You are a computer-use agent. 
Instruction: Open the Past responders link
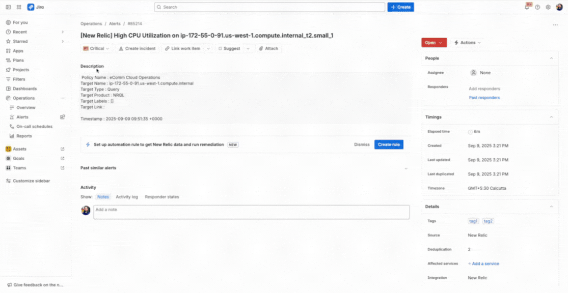(484, 97)
